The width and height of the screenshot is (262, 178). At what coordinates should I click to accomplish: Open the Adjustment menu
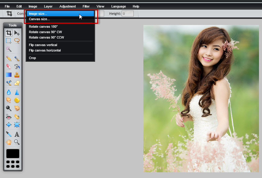point(68,6)
